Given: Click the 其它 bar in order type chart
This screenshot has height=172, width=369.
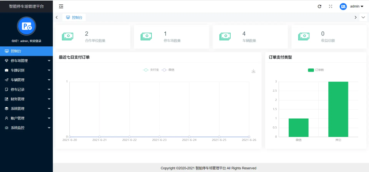Looking at the screenshot, I should (338, 109).
